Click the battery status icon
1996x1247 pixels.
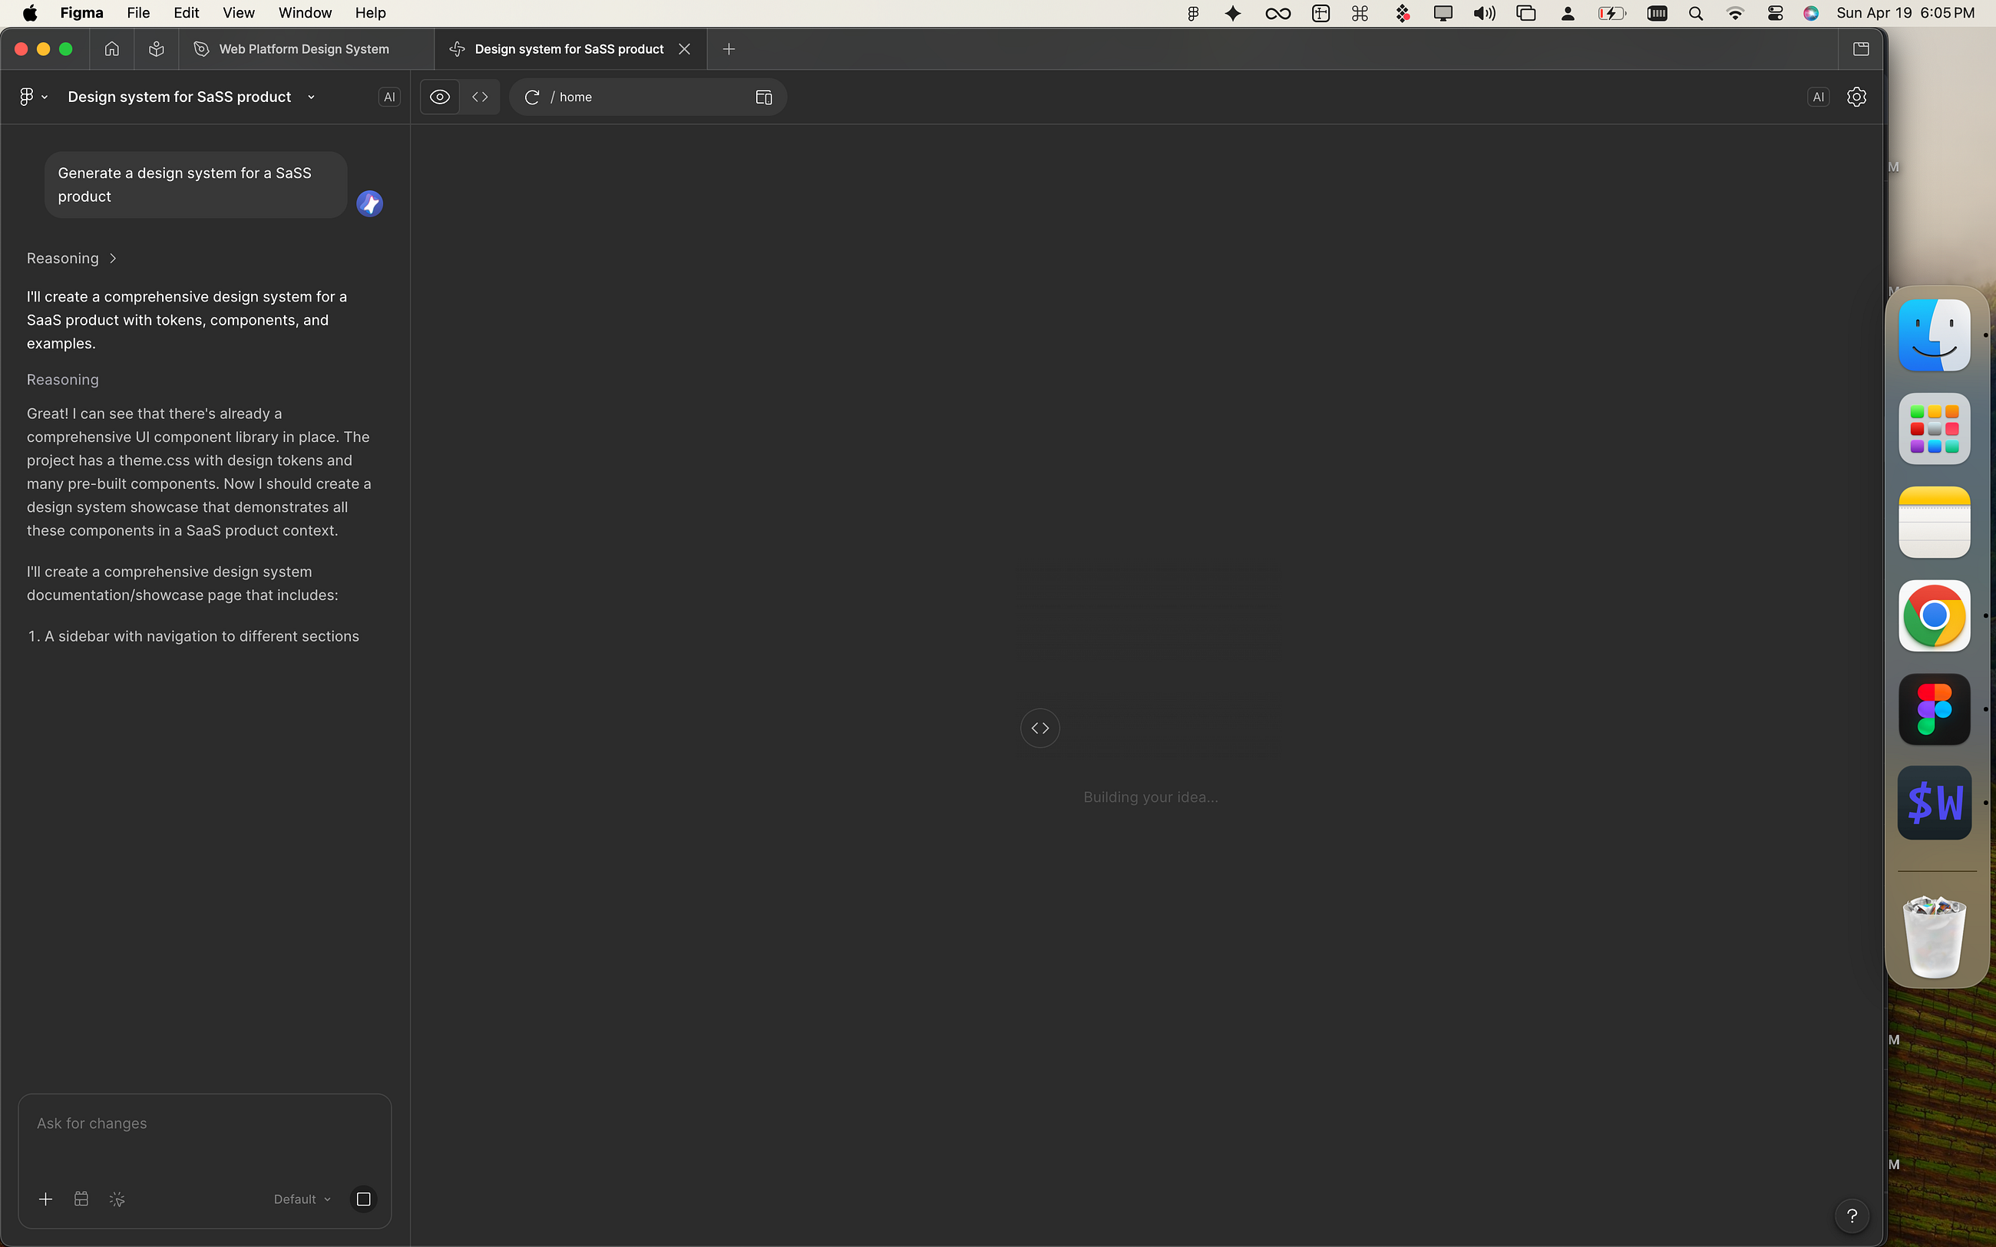1611,12
